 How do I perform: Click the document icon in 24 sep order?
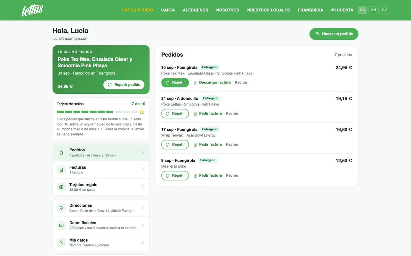click(195, 114)
